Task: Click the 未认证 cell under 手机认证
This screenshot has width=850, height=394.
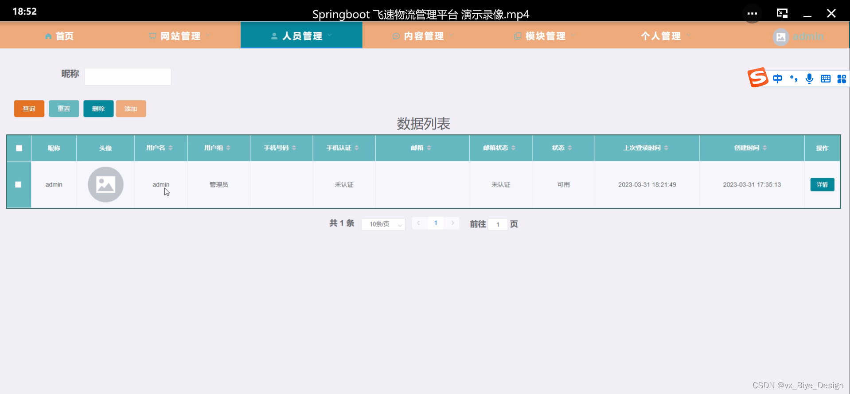Action: click(x=344, y=184)
